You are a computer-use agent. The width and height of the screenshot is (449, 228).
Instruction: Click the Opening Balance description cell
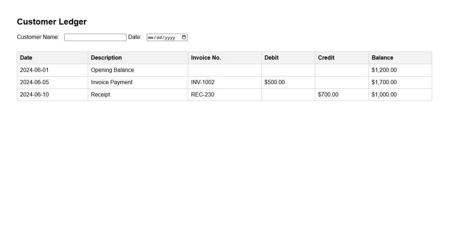[x=112, y=70]
